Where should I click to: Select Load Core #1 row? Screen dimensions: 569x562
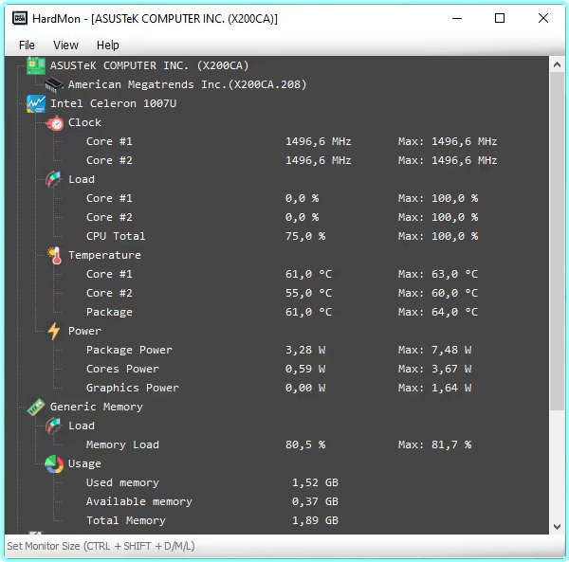[x=282, y=198]
